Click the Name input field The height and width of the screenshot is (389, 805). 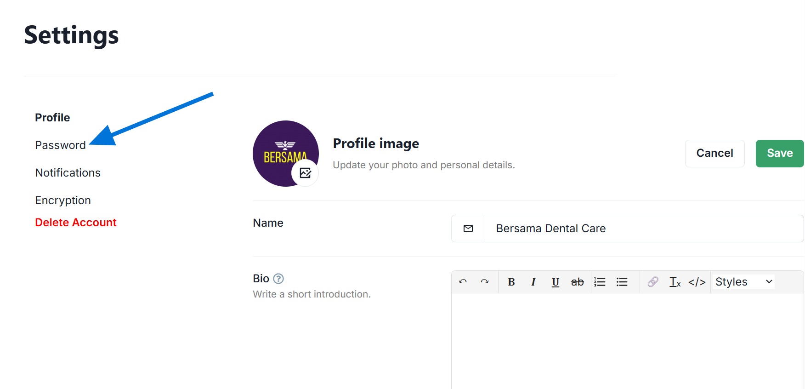(x=643, y=229)
